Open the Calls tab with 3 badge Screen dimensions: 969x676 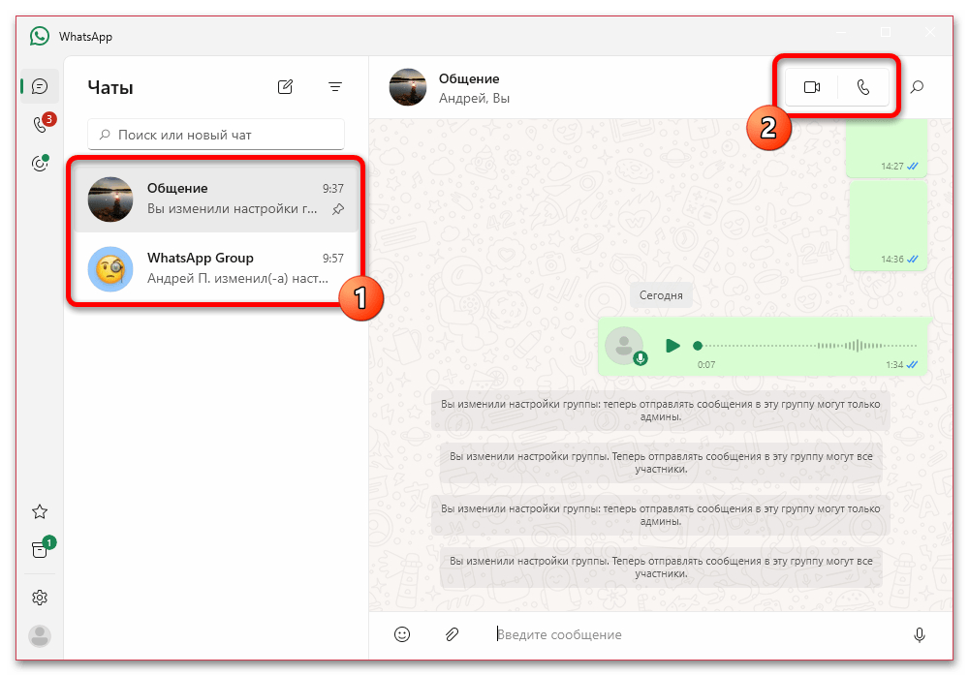pos(41,124)
